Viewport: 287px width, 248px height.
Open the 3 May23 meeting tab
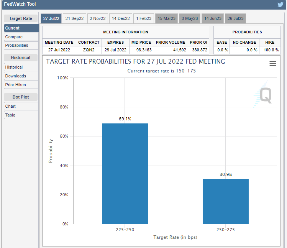click(190, 18)
